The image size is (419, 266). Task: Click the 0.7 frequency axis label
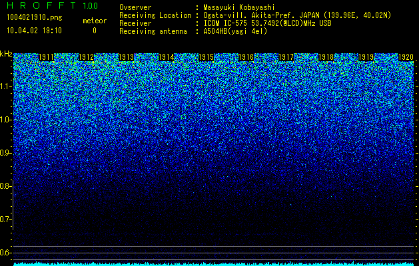(x=5, y=219)
